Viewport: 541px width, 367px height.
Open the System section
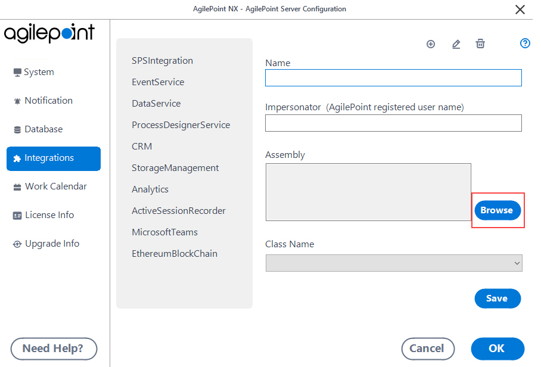point(39,73)
